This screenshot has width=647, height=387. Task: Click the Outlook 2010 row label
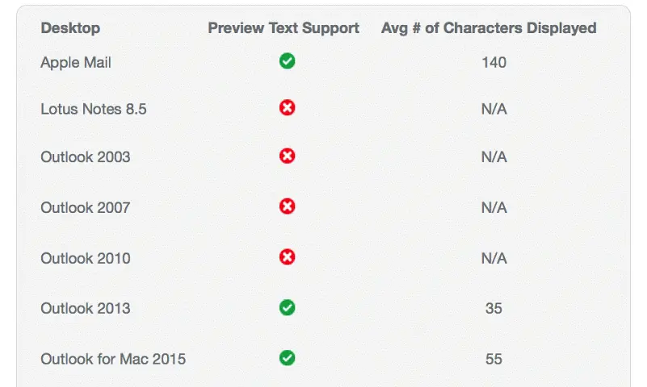[x=86, y=258]
